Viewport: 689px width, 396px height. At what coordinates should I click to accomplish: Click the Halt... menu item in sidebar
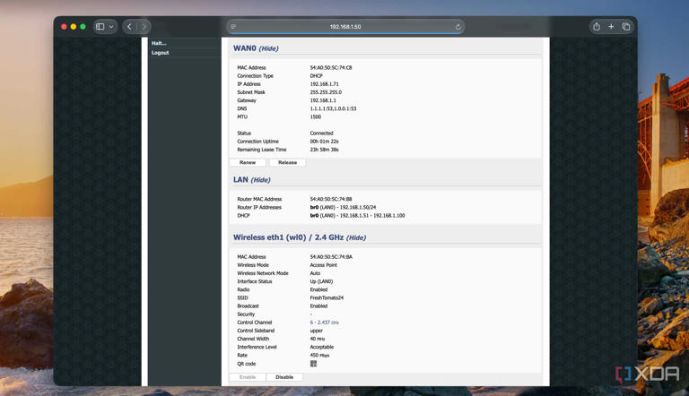(159, 43)
